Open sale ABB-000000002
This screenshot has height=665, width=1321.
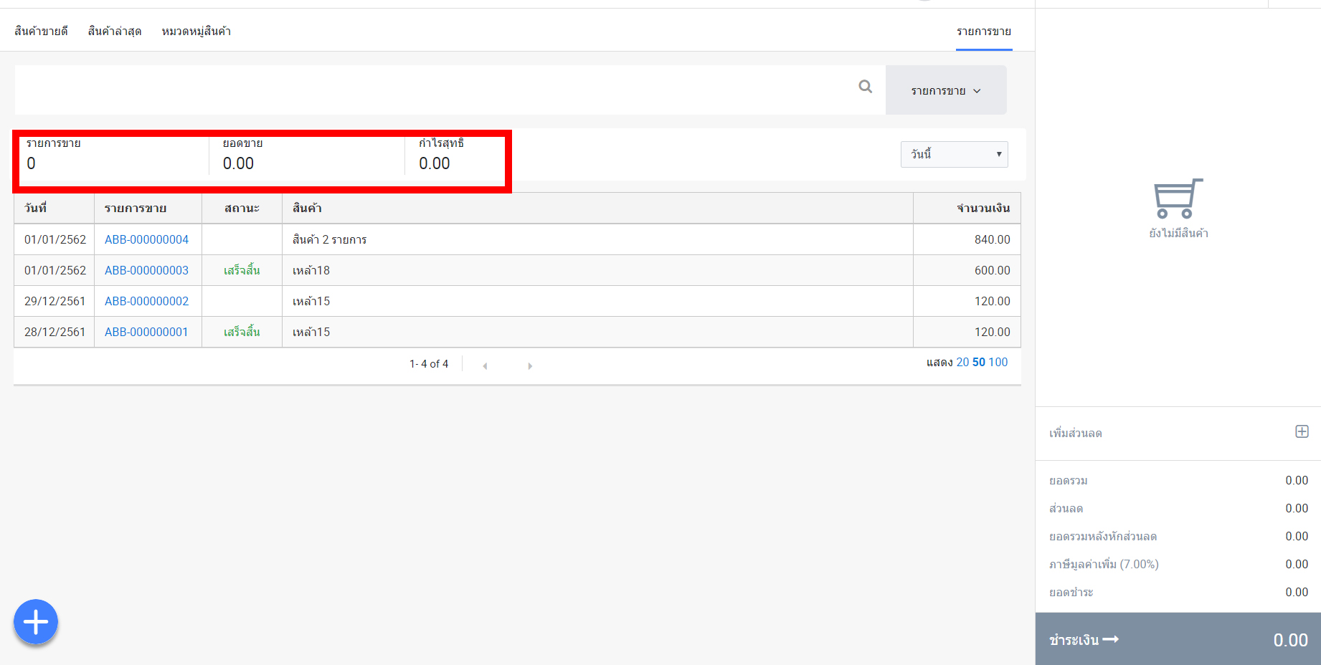[146, 301]
